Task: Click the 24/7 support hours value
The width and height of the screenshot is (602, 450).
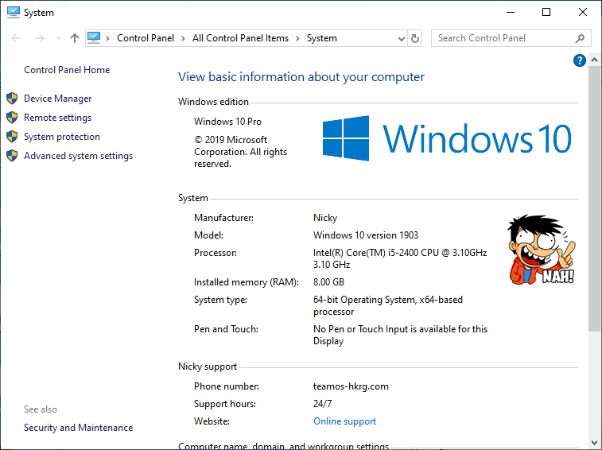Action: [x=323, y=404]
